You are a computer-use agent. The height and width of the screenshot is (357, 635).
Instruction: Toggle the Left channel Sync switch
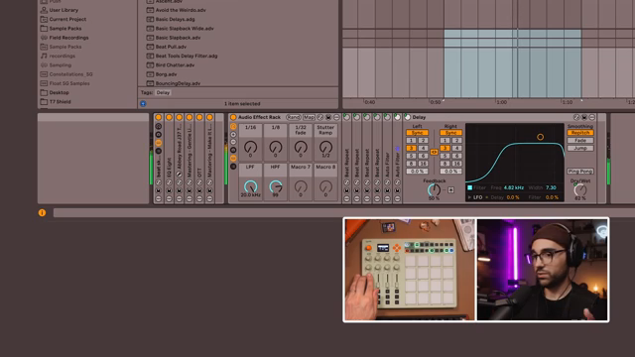(x=417, y=133)
